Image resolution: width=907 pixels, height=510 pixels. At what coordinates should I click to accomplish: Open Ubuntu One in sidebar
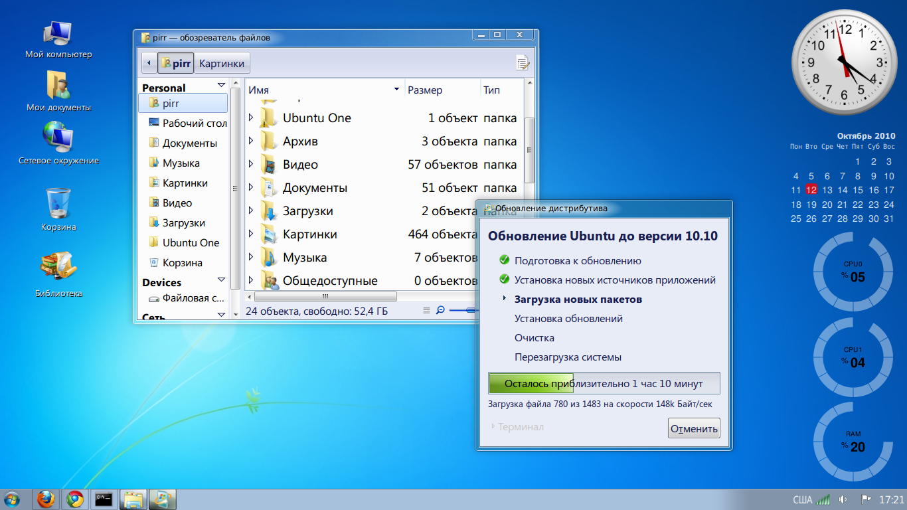[x=183, y=242]
